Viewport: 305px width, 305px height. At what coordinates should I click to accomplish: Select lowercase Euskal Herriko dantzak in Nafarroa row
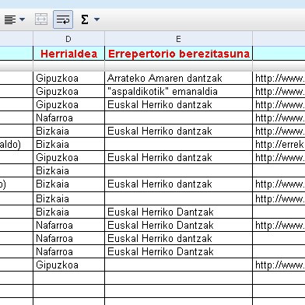point(178,238)
